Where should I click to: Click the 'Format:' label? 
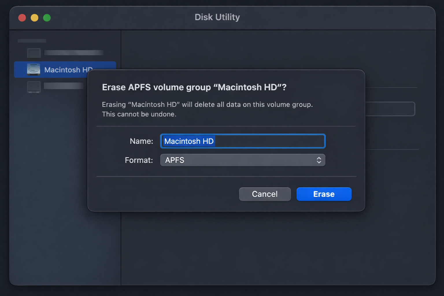(x=139, y=160)
